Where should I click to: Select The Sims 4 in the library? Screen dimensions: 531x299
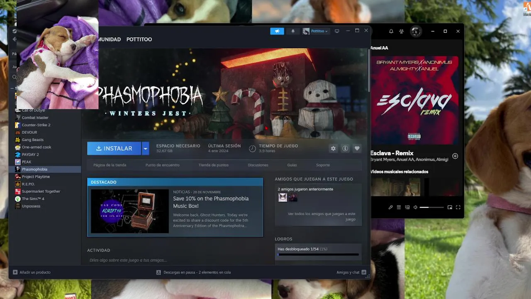(x=45, y=199)
